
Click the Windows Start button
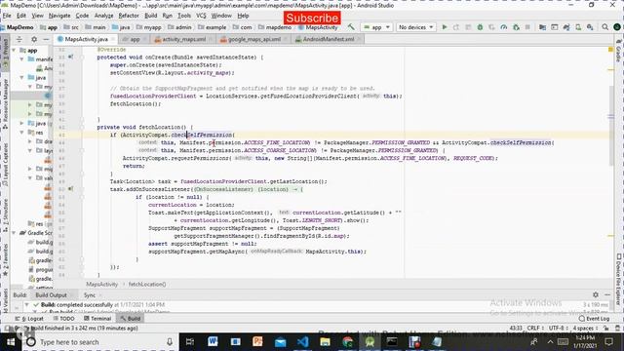click(x=11, y=342)
